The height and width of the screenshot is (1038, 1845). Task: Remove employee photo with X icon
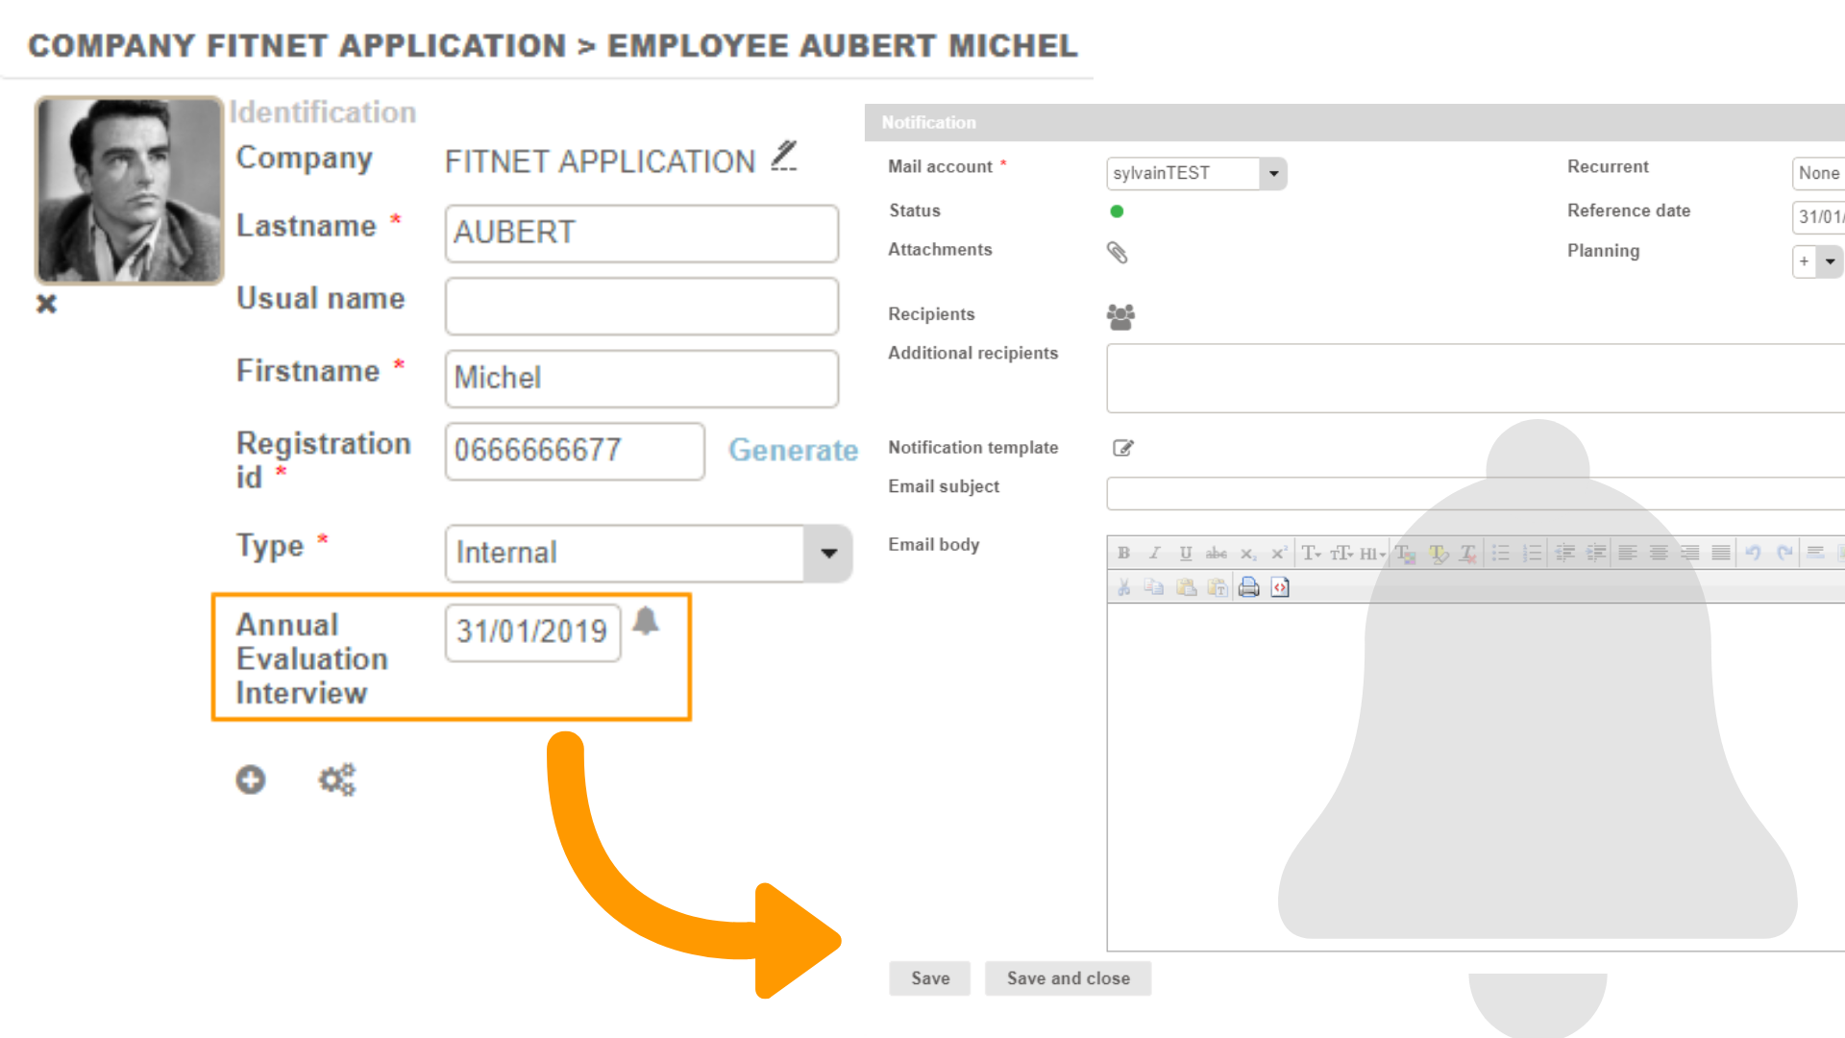coord(46,305)
